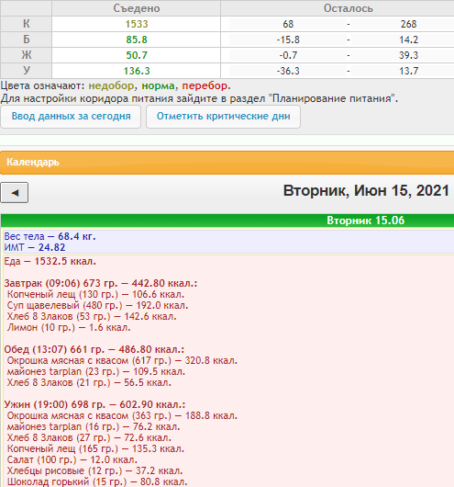This screenshot has height=487, width=454.
Task: Select the green Вторник 15.06 day bar
Action: [x=227, y=221]
